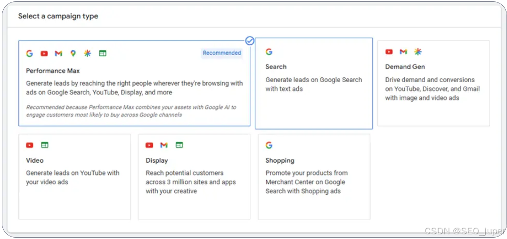Click the YouTube icon in Video card
This screenshot has width=507, height=239.
(30, 145)
